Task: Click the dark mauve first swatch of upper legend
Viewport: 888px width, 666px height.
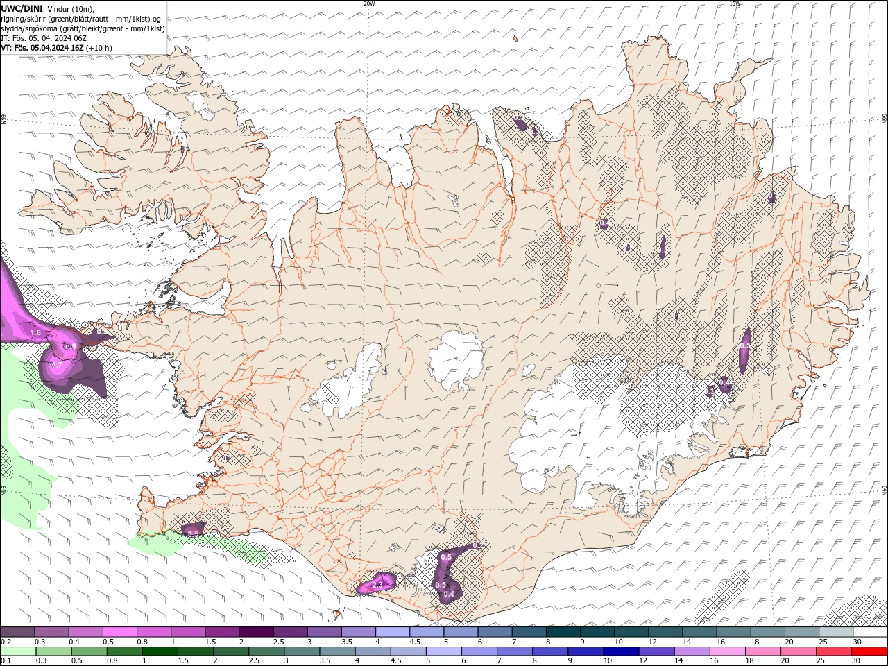Action: point(18,632)
